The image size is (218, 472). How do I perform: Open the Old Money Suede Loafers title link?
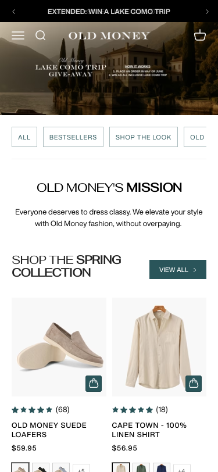[49, 430]
